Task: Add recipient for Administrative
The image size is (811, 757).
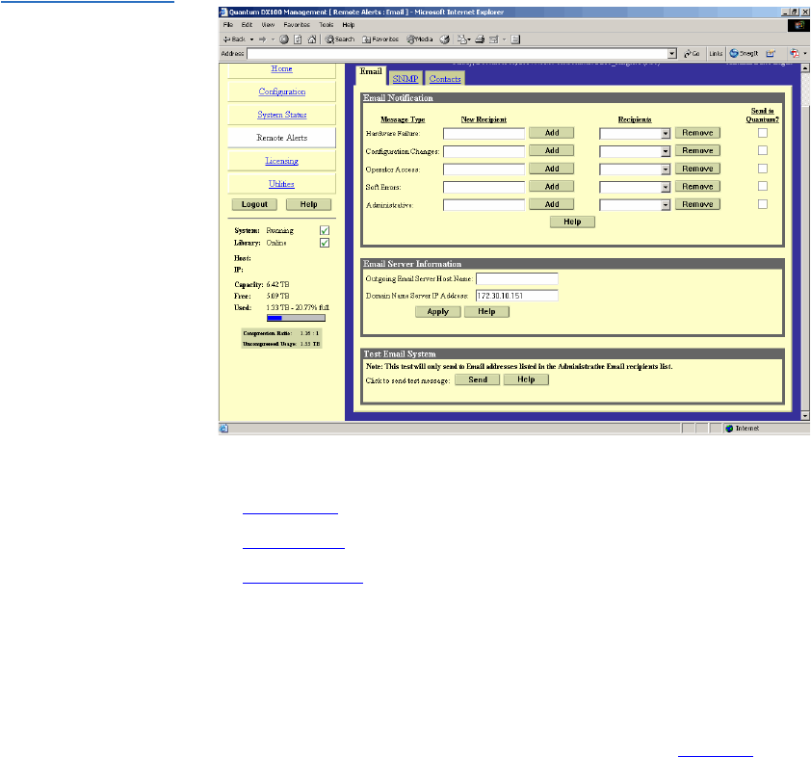Action: point(551,204)
